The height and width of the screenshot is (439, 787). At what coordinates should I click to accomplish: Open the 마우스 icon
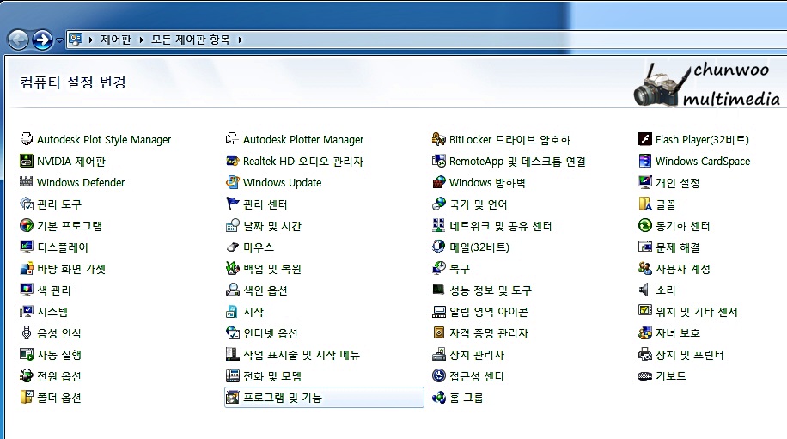[232, 247]
